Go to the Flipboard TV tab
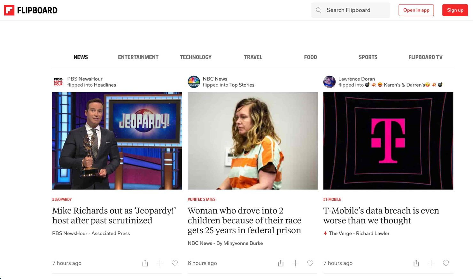This screenshot has height=279, width=473. point(425,57)
